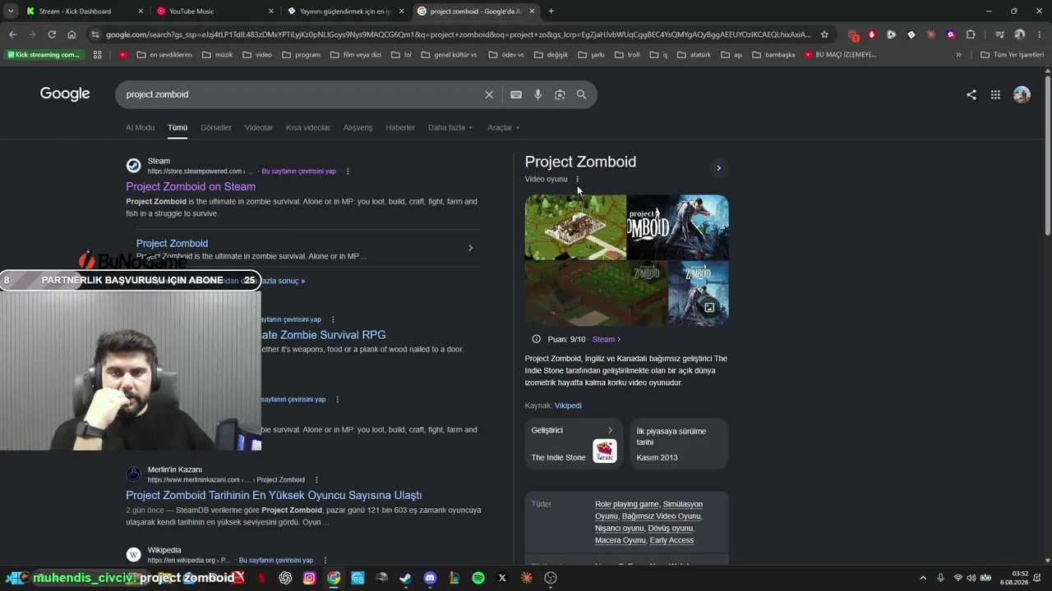This screenshot has width=1052, height=591.
Task: Open the Chrome tab groups grid button
Action: pos(98,55)
